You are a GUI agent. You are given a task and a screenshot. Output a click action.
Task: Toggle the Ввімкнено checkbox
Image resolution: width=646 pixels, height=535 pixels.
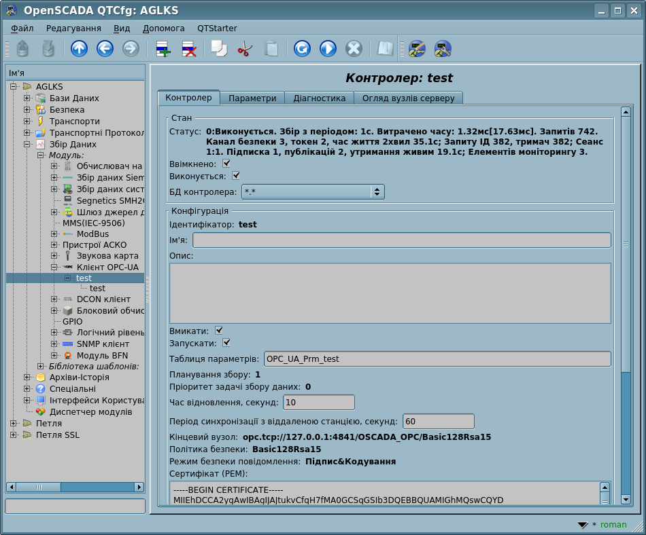(x=226, y=164)
